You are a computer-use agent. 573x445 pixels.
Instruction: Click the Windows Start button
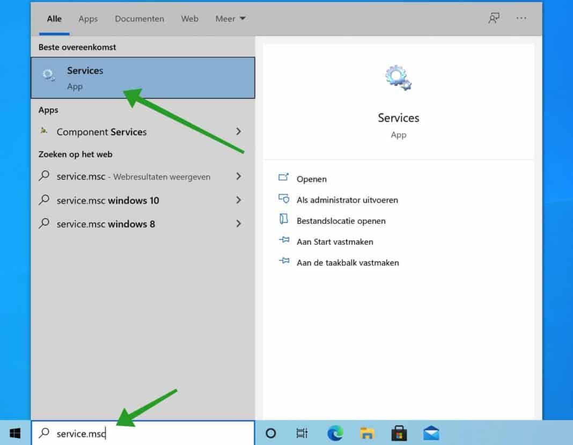(15, 433)
